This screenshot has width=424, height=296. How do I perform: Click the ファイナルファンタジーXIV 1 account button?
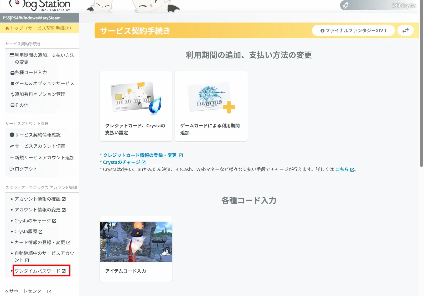coord(353,31)
